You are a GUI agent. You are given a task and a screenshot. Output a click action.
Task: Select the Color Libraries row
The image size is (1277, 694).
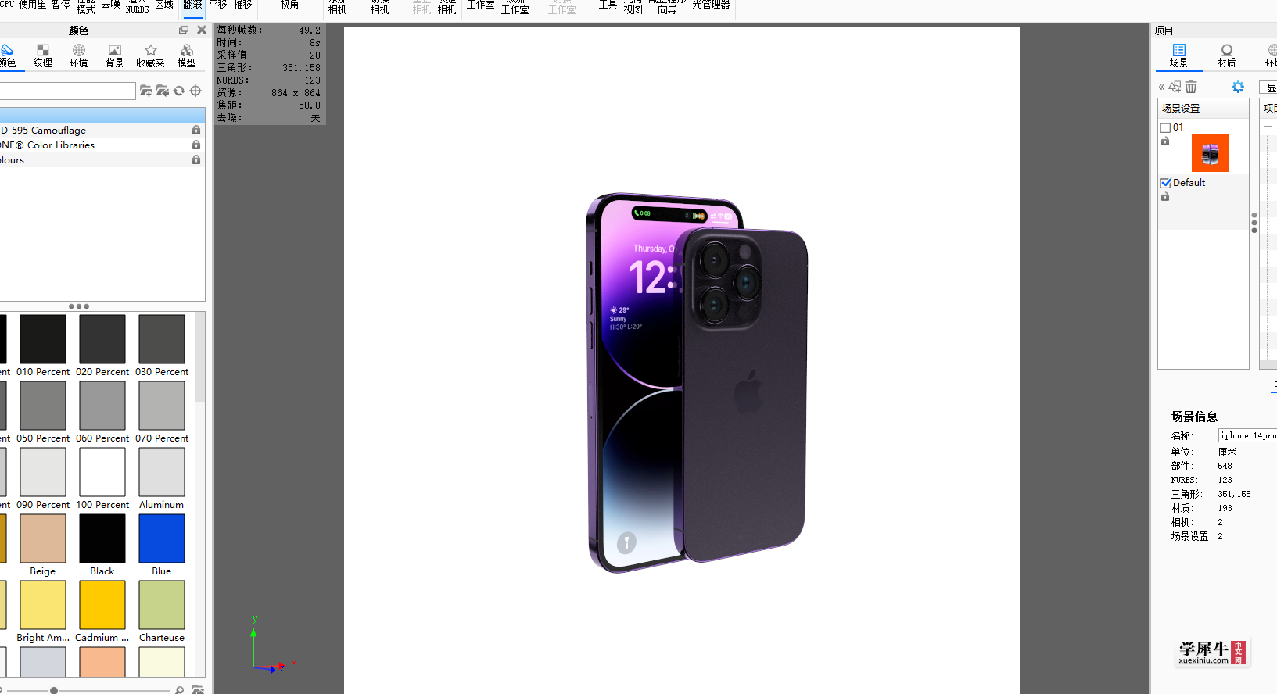pos(102,145)
